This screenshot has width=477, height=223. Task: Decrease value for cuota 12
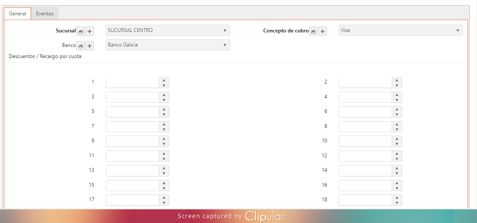coord(397,159)
